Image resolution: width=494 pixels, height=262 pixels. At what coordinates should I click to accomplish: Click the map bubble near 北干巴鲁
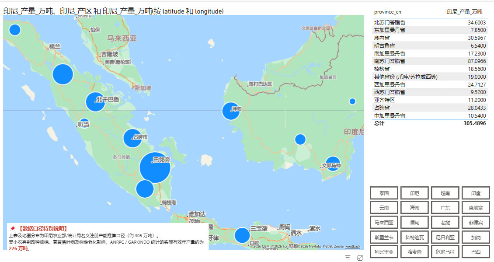pos(95,102)
